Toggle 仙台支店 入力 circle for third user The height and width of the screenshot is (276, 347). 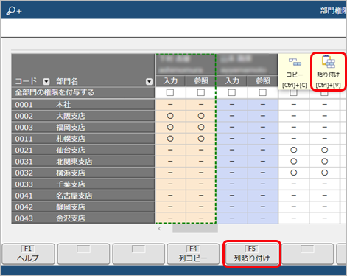pos(294,150)
